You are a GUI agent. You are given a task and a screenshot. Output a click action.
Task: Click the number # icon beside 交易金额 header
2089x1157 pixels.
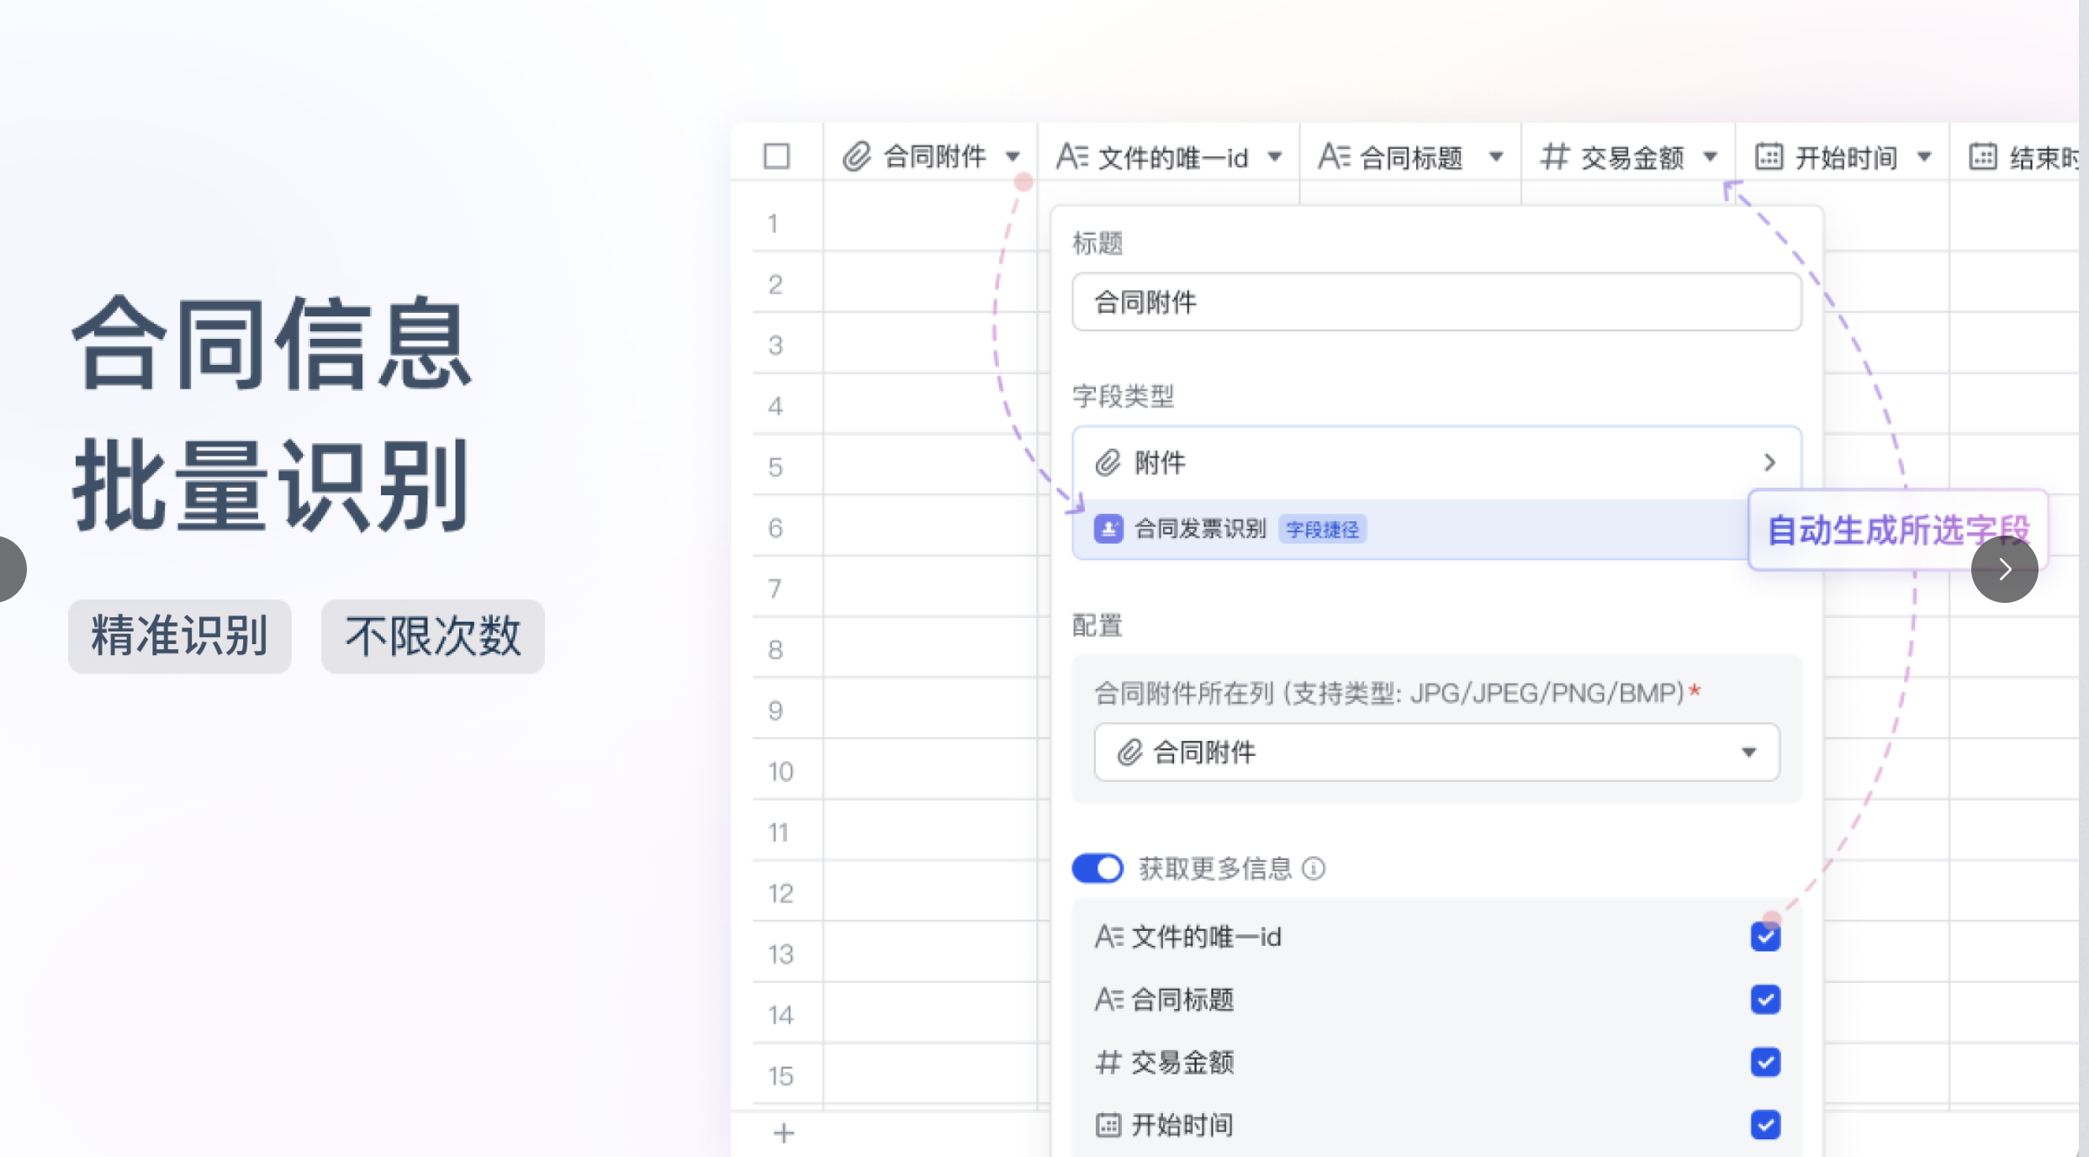coord(1554,156)
